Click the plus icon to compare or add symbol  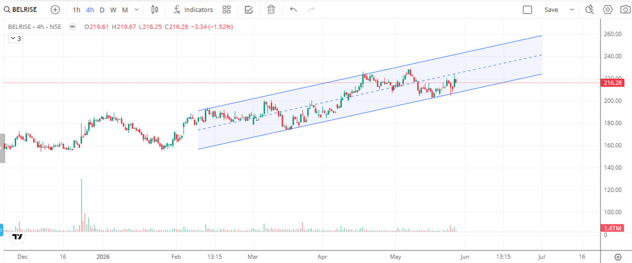55,9
